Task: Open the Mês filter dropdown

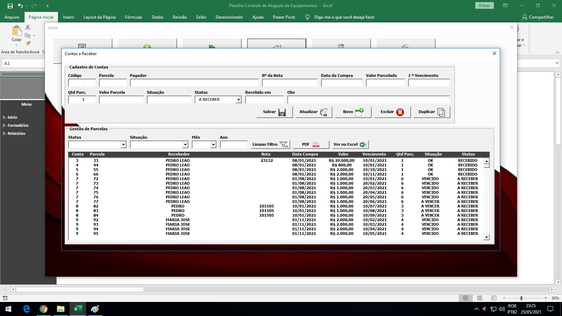Action: point(213,145)
